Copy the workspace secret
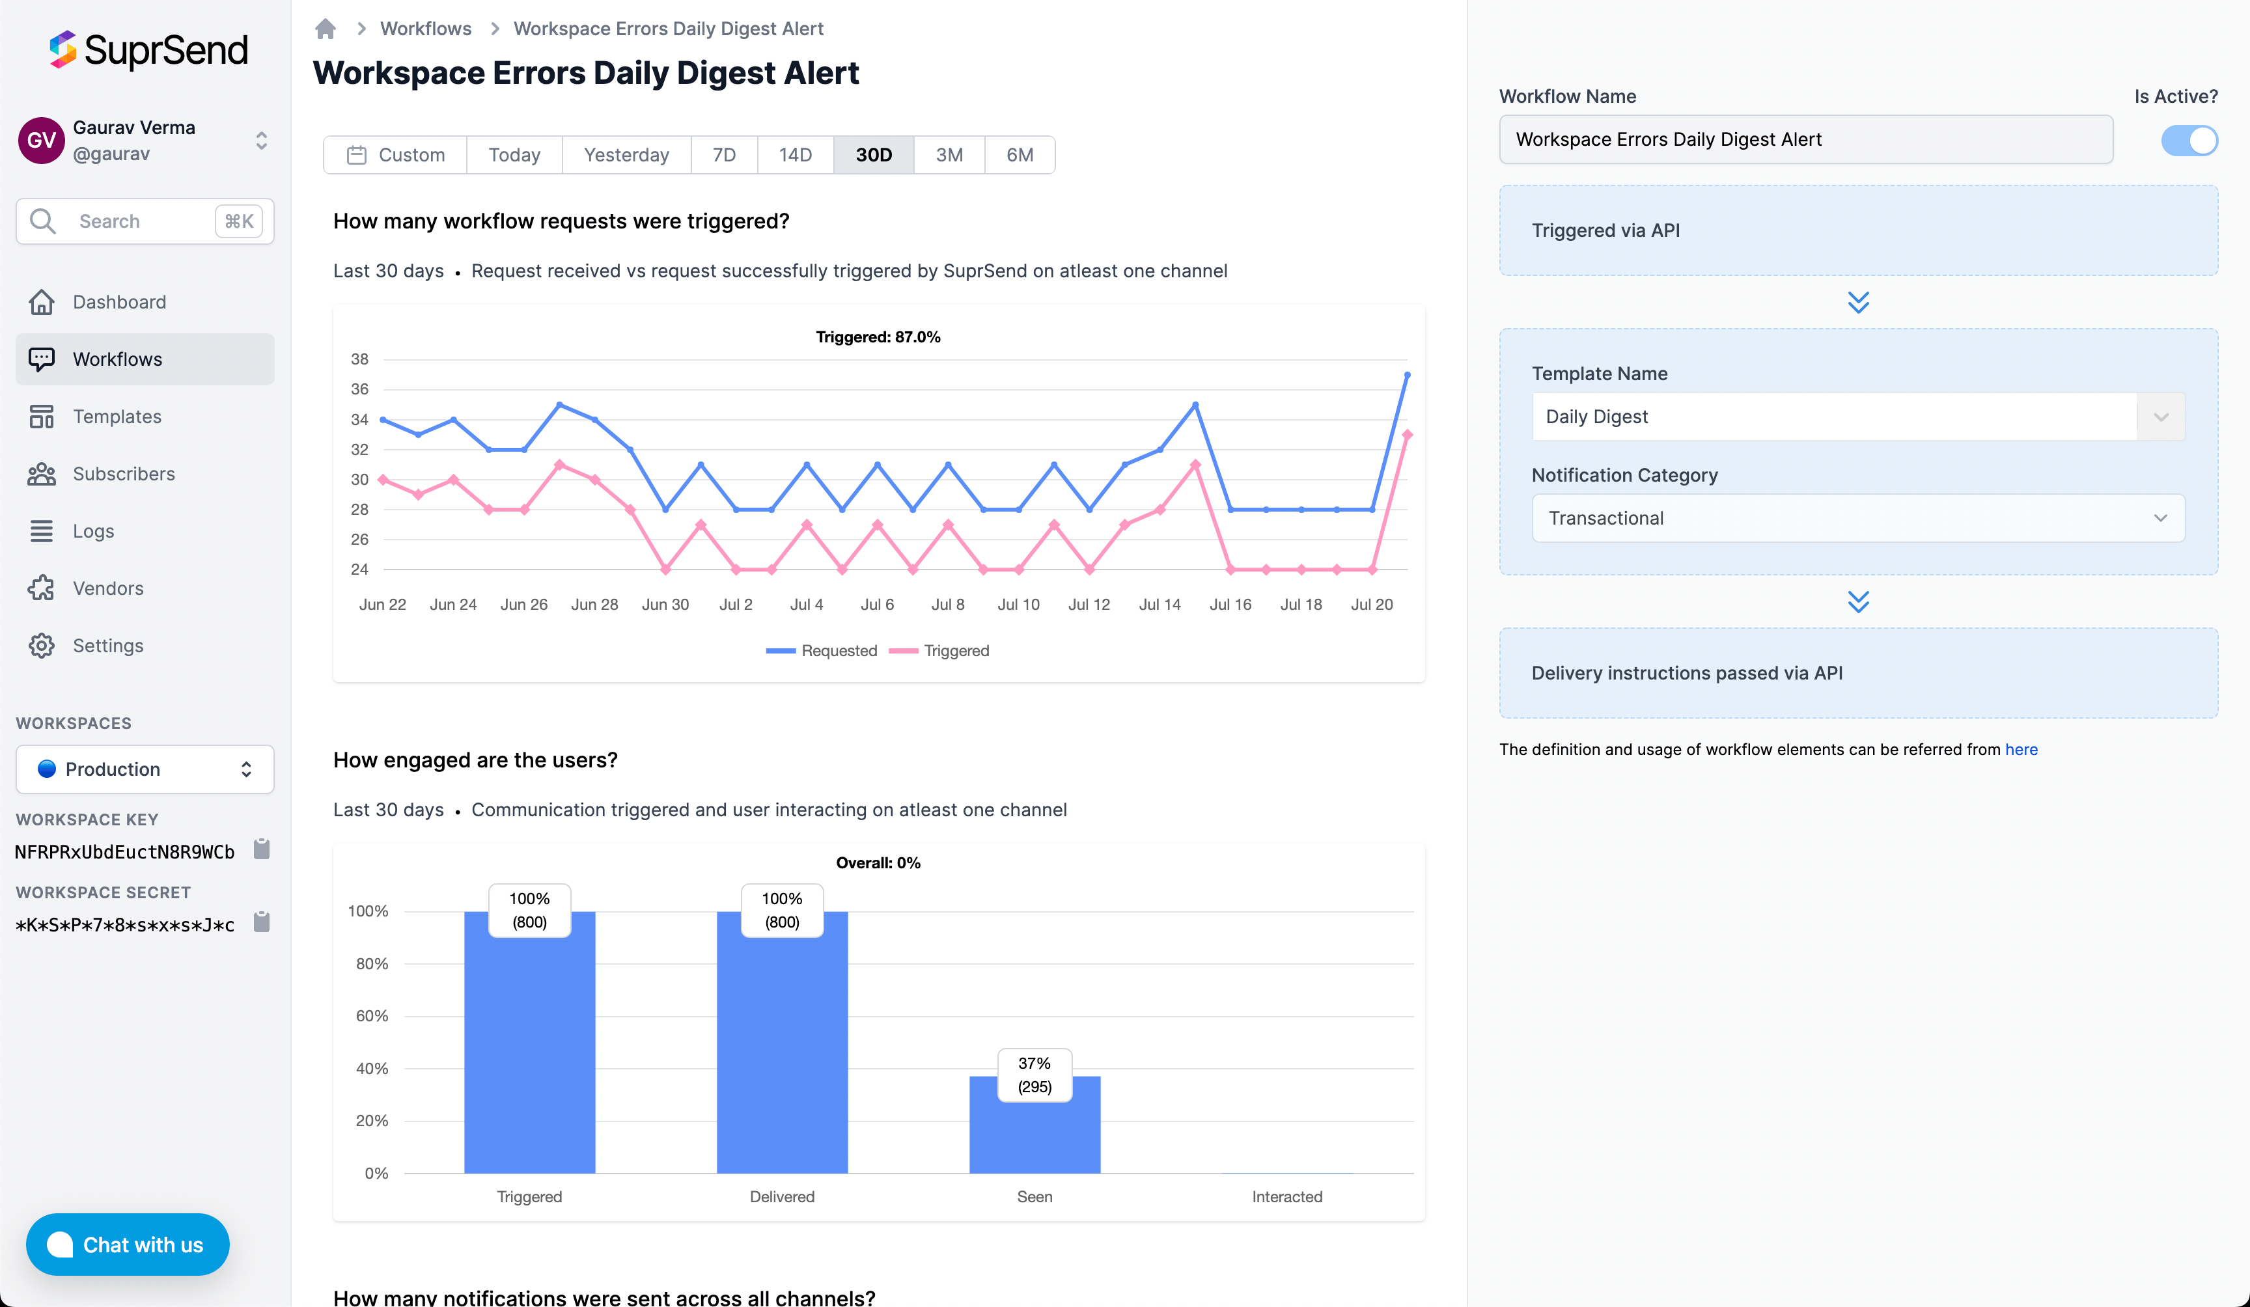The image size is (2250, 1307). 262,922
